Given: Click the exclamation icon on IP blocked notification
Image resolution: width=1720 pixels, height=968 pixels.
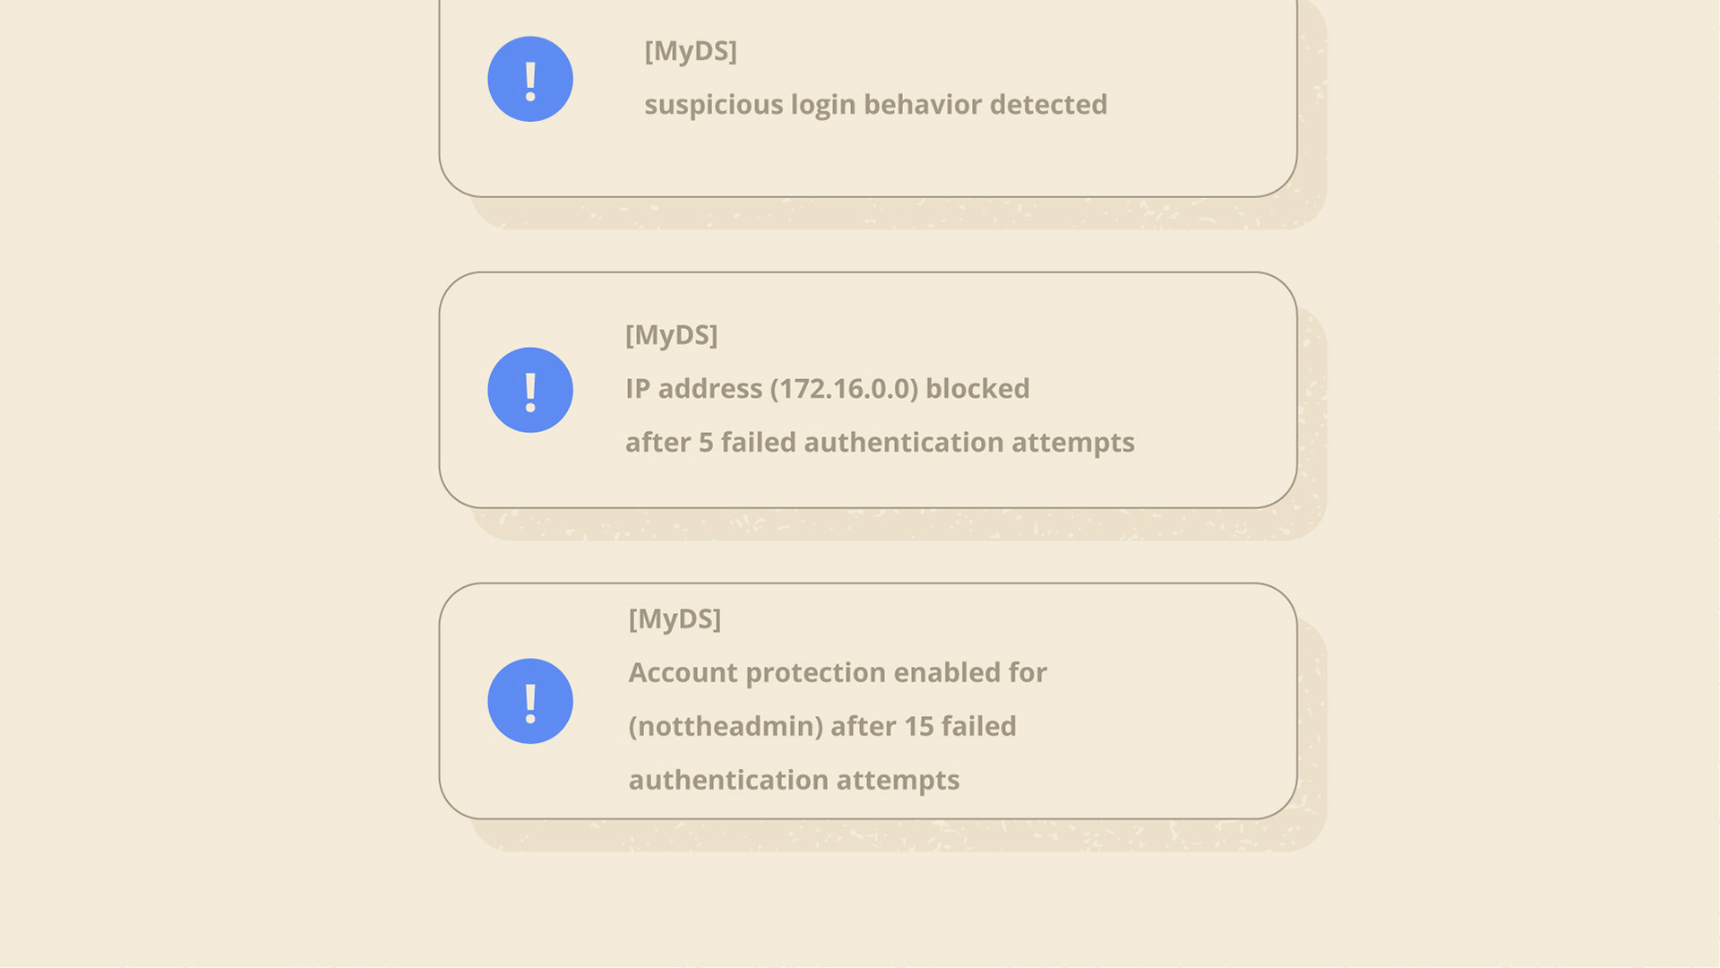Looking at the screenshot, I should 530,390.
